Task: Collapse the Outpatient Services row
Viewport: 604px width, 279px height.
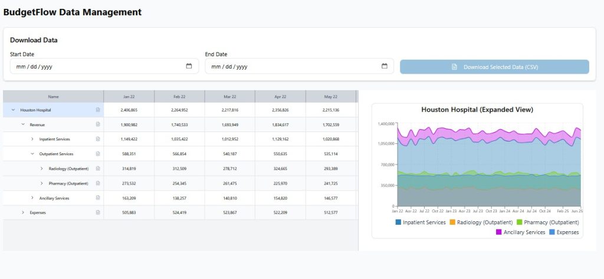Action: click(x=32, y=154)
